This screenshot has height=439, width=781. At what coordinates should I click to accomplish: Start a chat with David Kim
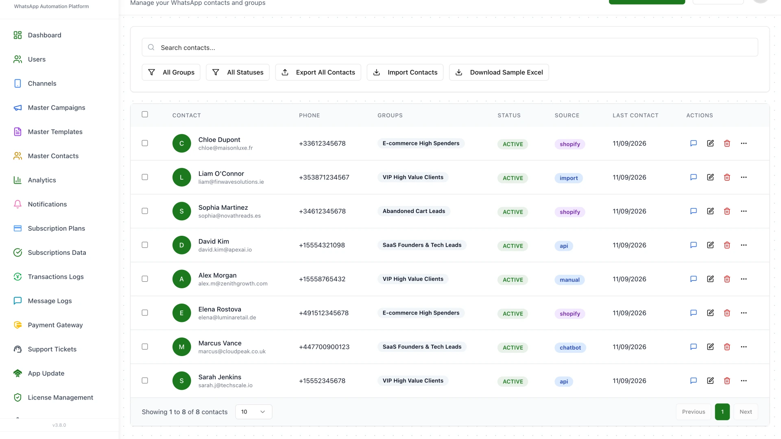[694, 245]
